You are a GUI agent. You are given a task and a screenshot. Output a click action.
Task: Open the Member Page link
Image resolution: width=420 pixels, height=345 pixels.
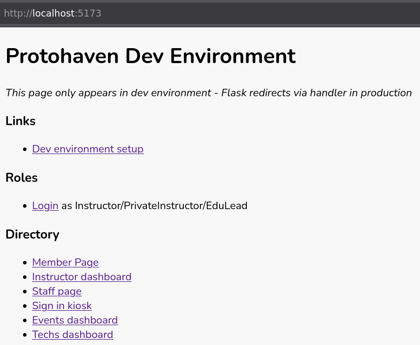[65, 263]
